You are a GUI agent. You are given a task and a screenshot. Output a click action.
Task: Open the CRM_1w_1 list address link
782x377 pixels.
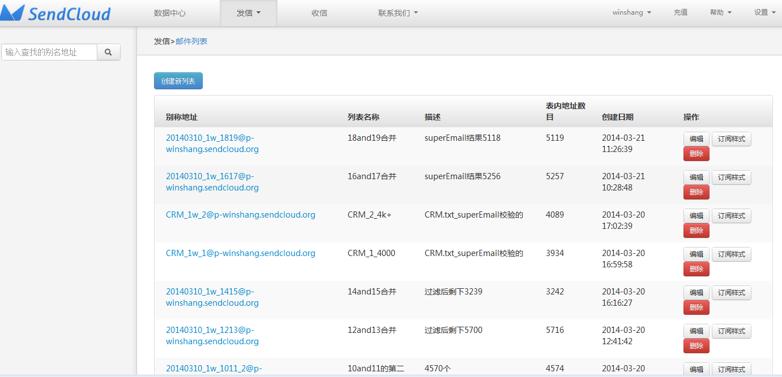(x=241, y=253)
